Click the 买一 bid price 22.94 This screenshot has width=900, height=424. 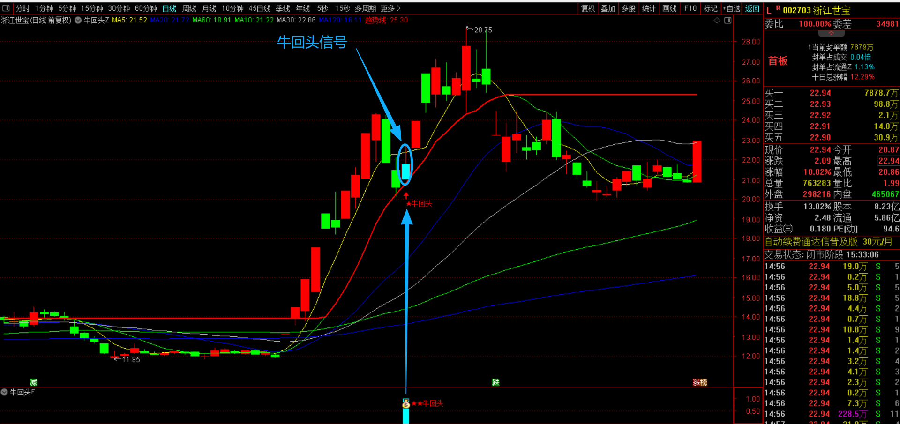pyautogui.click(x=820, y=93)
